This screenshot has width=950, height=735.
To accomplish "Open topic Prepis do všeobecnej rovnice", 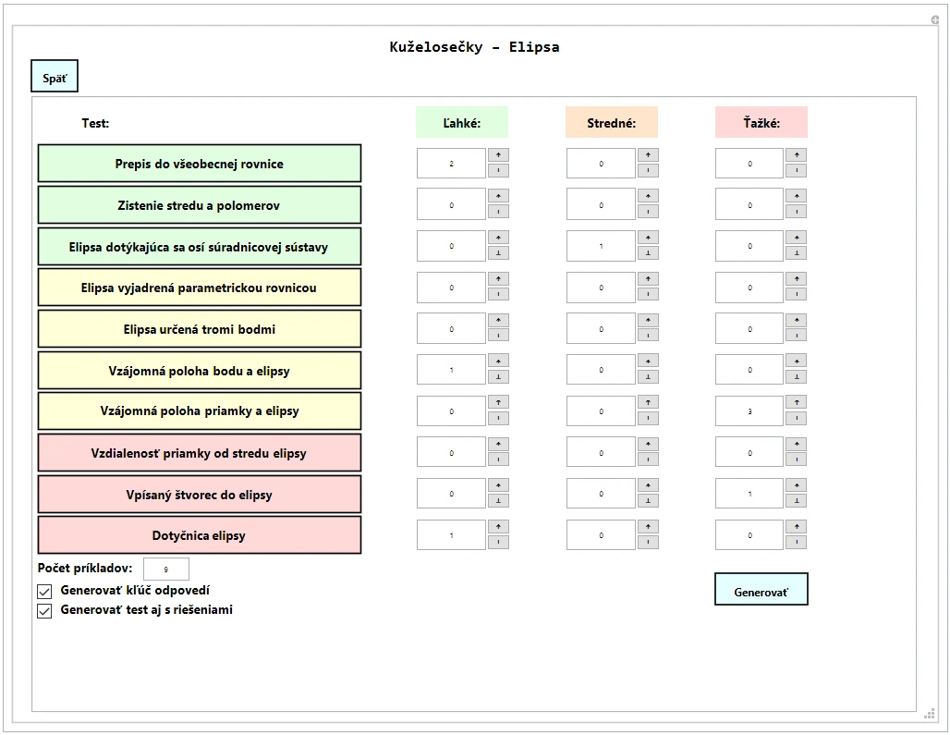I will [200, 164].
